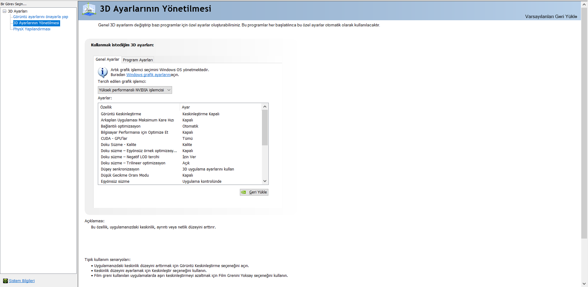Screen dimensions: 588x287
Task: Select Doku süzme Eşyönsüz örnek optimizasyon row
Action: click(180, 151)
